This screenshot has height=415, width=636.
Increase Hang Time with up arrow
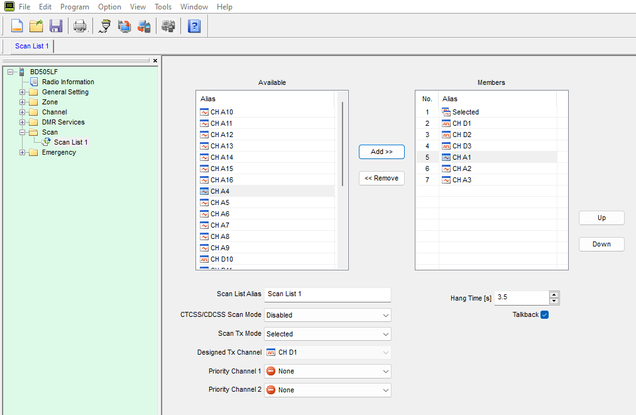tap(554, 295)
